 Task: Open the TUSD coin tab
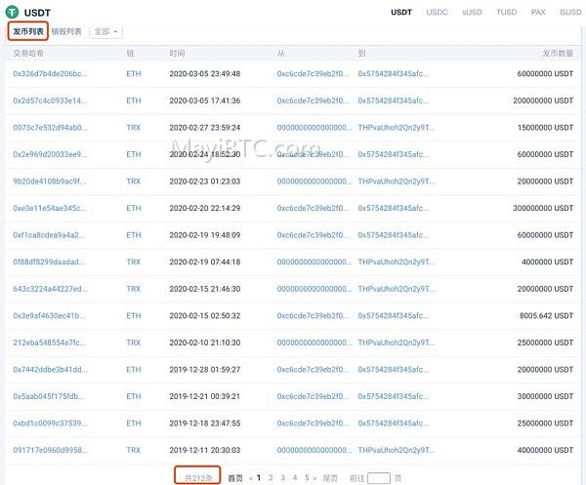[506, 13]
